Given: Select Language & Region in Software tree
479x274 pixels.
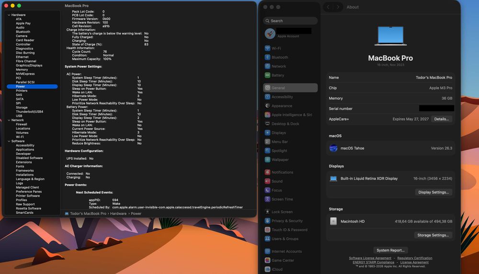Looking at the screenshot, I should click(30, 179).
